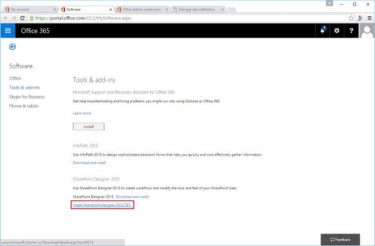Select Skype for Business in the sidebar
This screenshot has height=246, width=375.
click(27, 97)
